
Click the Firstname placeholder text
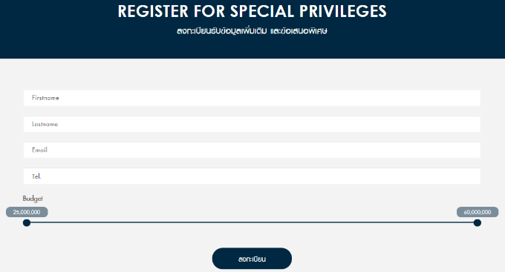click(x=45, y=98)
